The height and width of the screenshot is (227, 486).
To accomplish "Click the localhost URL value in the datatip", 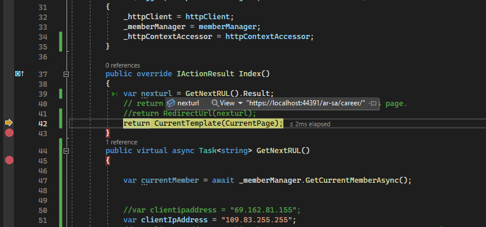I will [x=306, y=103].
